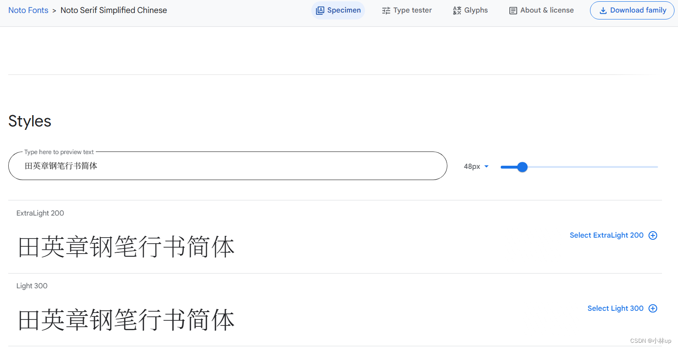Click the Light 300 style label

click(32, 286)
